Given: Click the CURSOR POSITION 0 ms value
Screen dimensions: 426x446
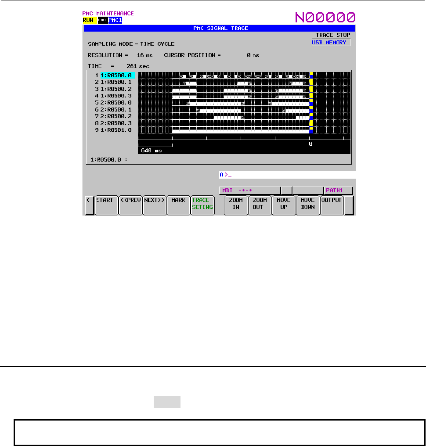Looking at the screenshot, I should 253,55.
